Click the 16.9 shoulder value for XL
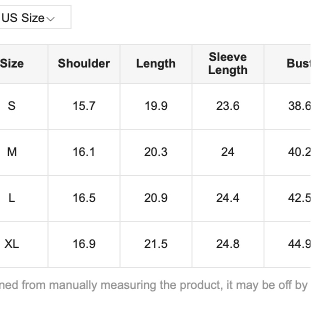 (84, 244)
